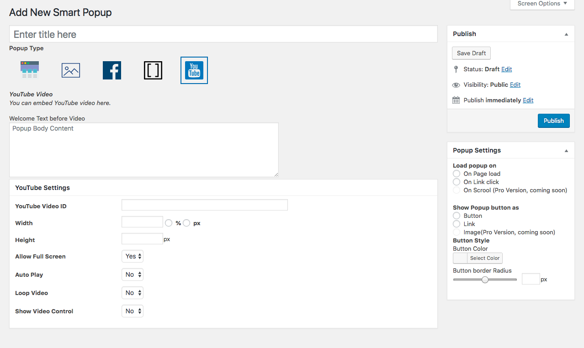Choose the On Page load radio button
The image size is (584, 348).
tap(457, 174)
